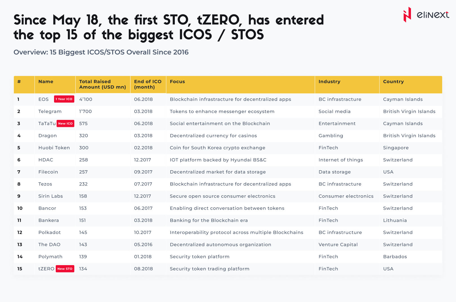Click the Telegram name cell
Viewport: 456px width, 302px height.
click(x=50, y=111)
